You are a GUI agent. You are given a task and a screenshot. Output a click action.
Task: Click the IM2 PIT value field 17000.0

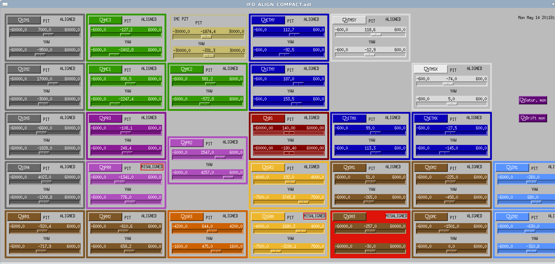(45, 79)
